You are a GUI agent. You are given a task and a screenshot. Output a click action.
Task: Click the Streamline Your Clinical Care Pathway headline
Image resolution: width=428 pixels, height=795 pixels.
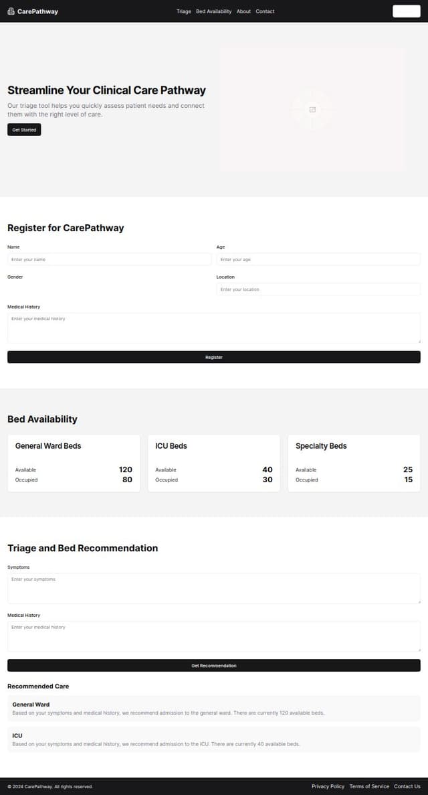point(106,90)
